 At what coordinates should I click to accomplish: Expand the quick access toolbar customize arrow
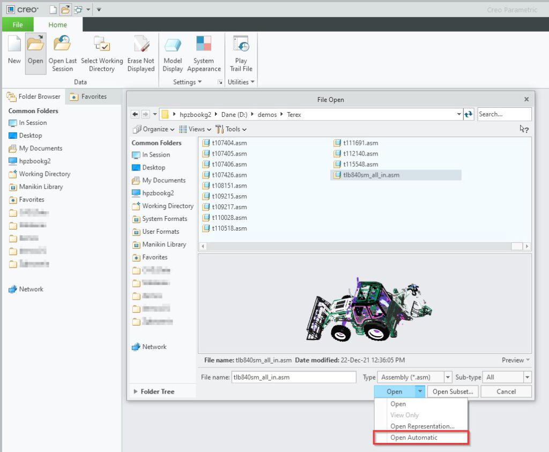tap(99, 10)
